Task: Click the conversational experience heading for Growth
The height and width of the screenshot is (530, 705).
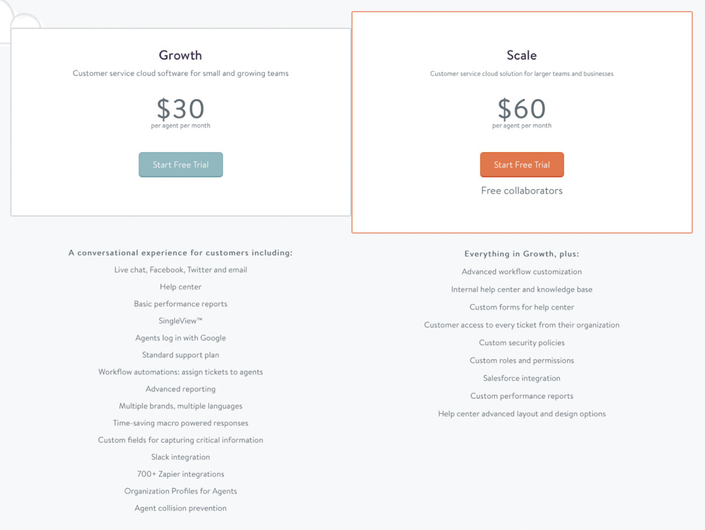Action: (180, 252)
